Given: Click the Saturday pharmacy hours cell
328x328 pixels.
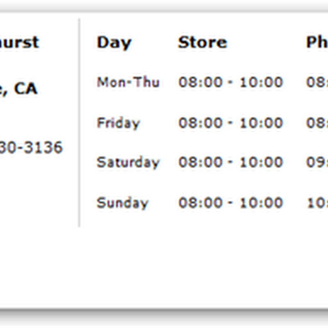Looking at the screenshot, I should tap(317, 162).
